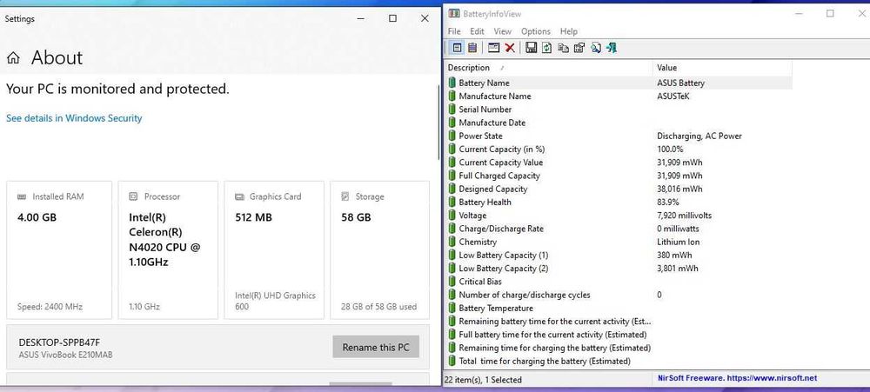Select Total time for charging the battery row

coord(619,362)
